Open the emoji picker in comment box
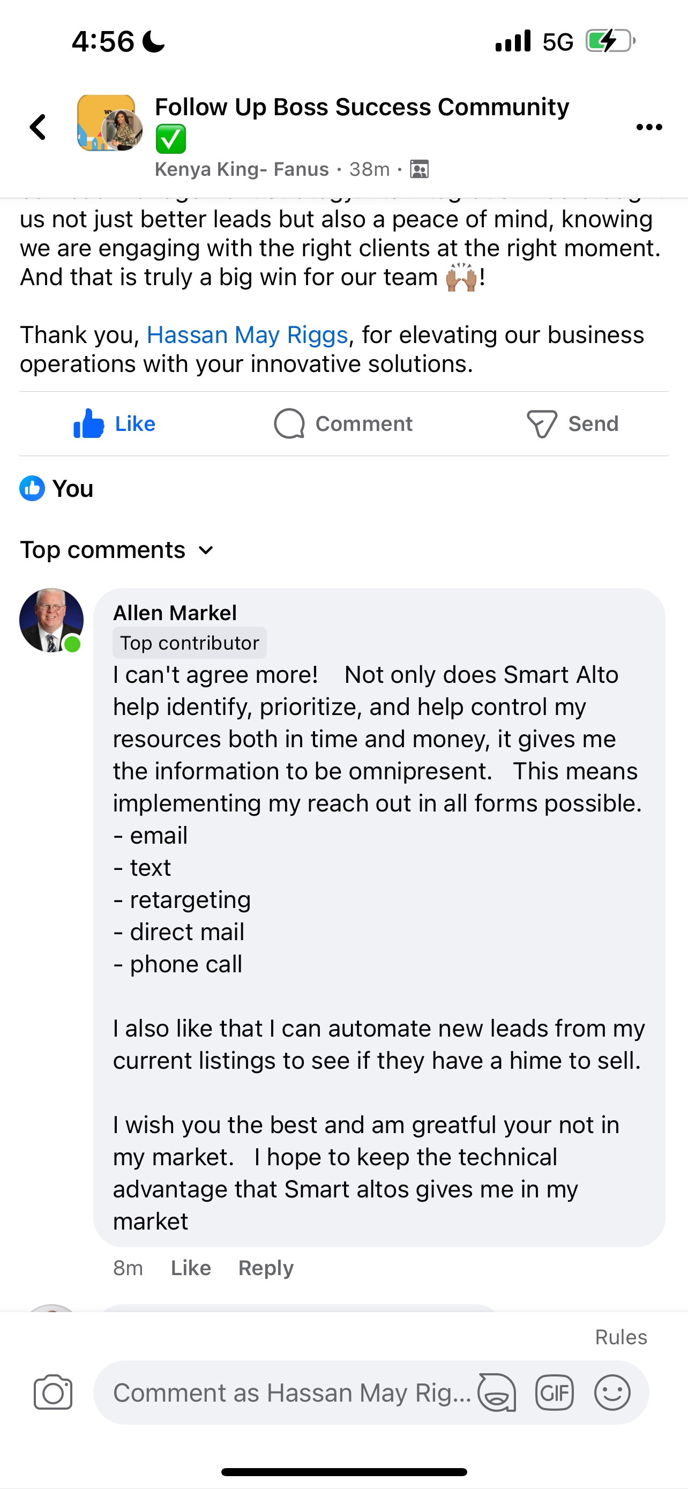Image resolution: width=688 pixels, height=1489 pixels. click(x=612, y=1393)
